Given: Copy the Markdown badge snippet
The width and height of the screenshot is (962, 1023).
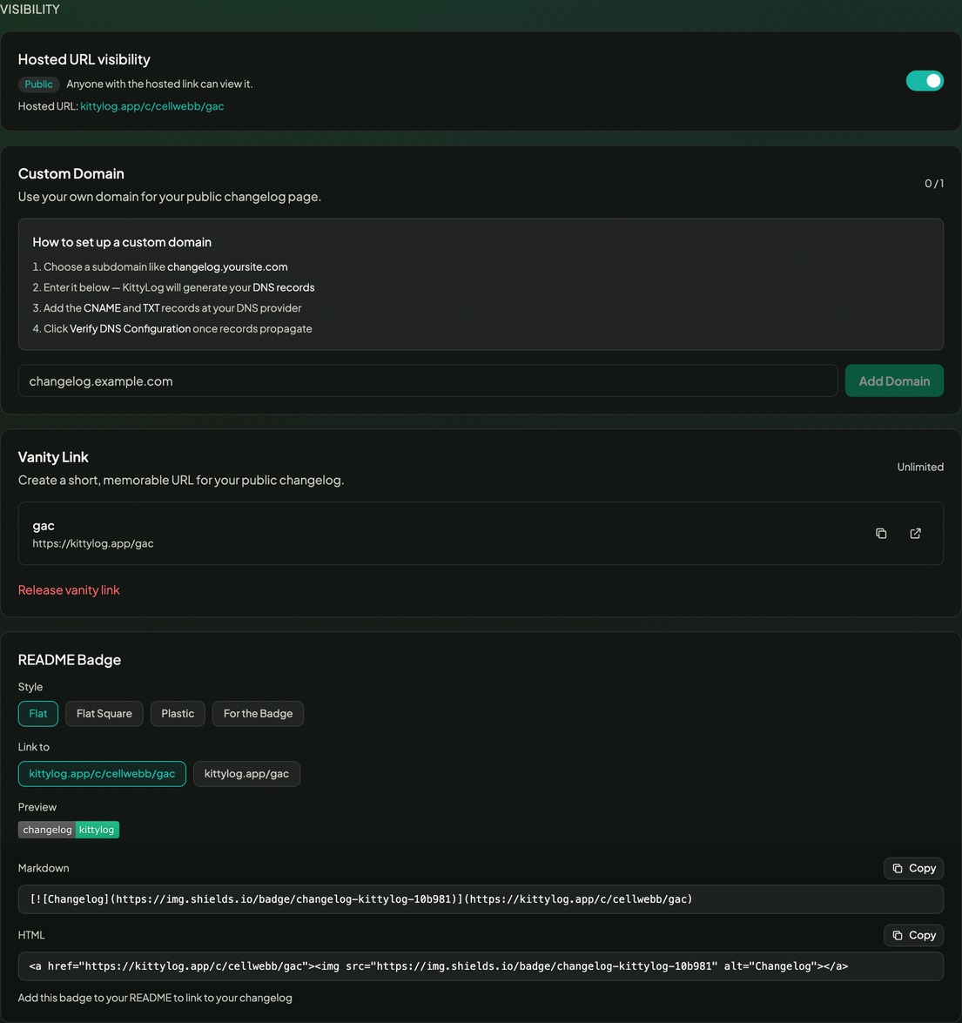Looking at the screenshot, I should (x=913, y=868).
